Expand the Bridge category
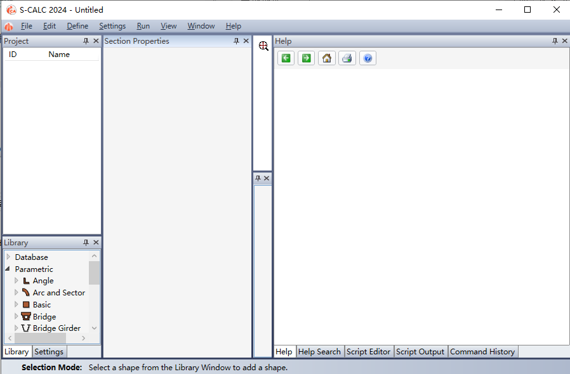Viewport: 570px width, 374px height. point(17,316)
